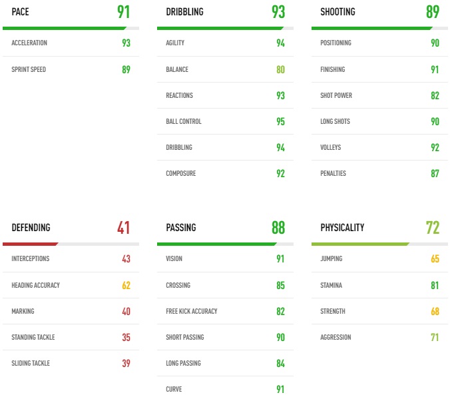Open the DEFENDING category heading
The image size is (450, 397).
pyautogui.click(x=31, y=228)
